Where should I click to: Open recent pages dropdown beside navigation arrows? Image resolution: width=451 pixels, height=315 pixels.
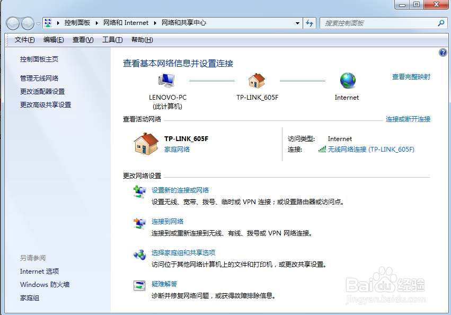(38, 24)
